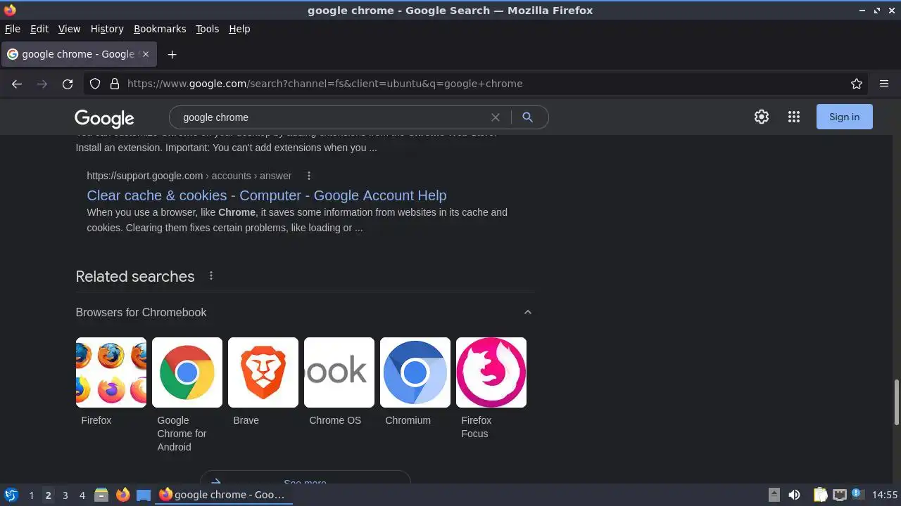This screenshot has width=901, height=506.
Task: Select Google Chrome for Android thumbnail
Action: 187,372
